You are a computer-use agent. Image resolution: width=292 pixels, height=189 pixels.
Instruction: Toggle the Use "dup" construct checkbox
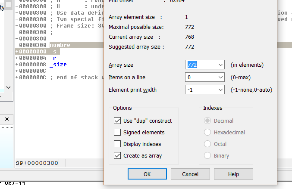[117, 121]
